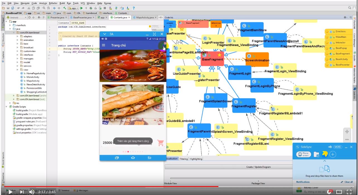Image resolution: width=358 pixels, height=195 pixels.
Task: Play the video with the play button
Action: click(10, 192)
